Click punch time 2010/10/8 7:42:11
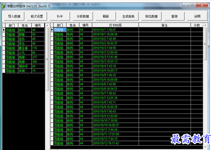The height and width of the screenshot is (150, 214). 104,102
